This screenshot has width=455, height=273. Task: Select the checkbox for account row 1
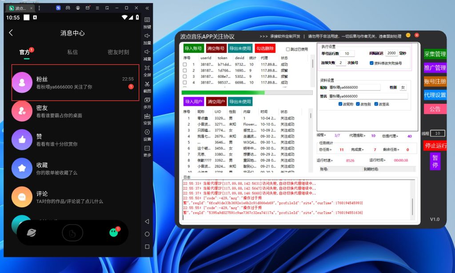[185, 64]
